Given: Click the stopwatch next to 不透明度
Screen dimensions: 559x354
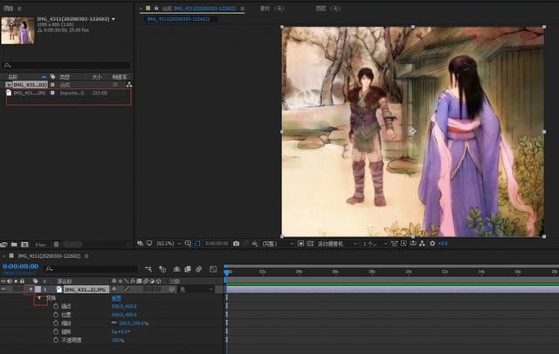Looking at the screenshot, I should [x=56, y=340].
